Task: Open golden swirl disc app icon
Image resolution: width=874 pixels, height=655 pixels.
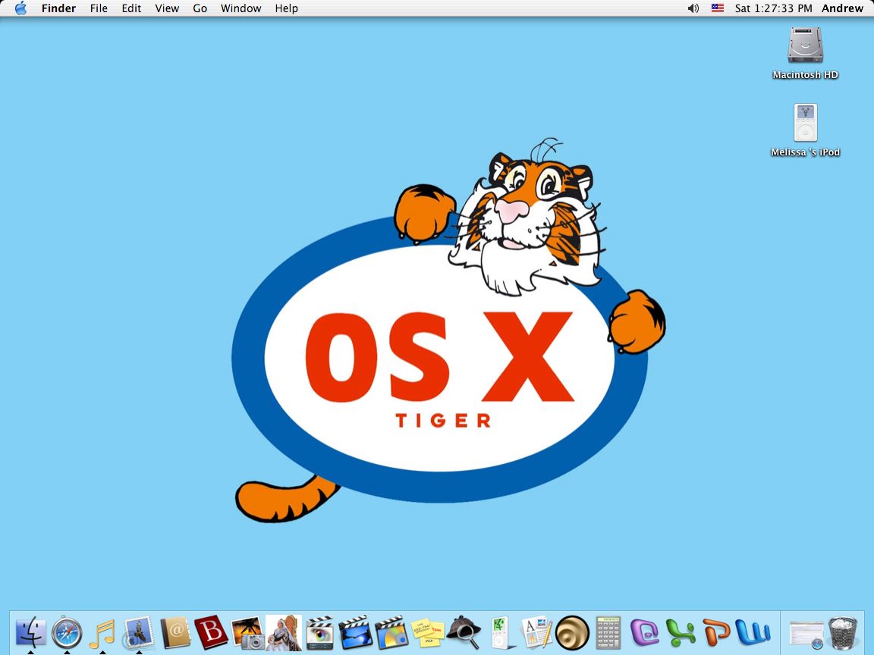Action: [573, 633]
